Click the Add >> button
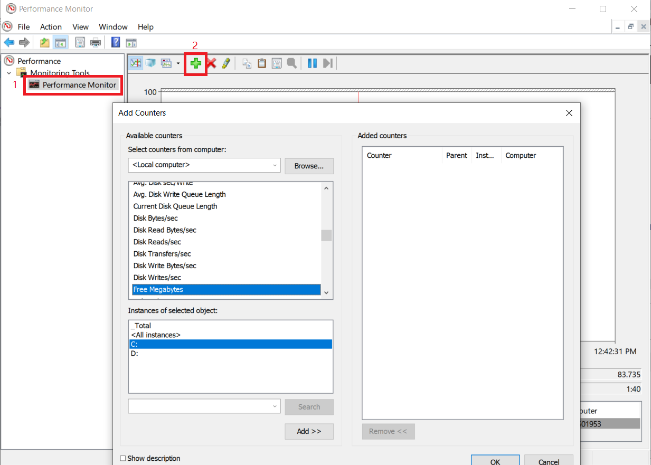 pyautogui.click(x=309, y=431)
